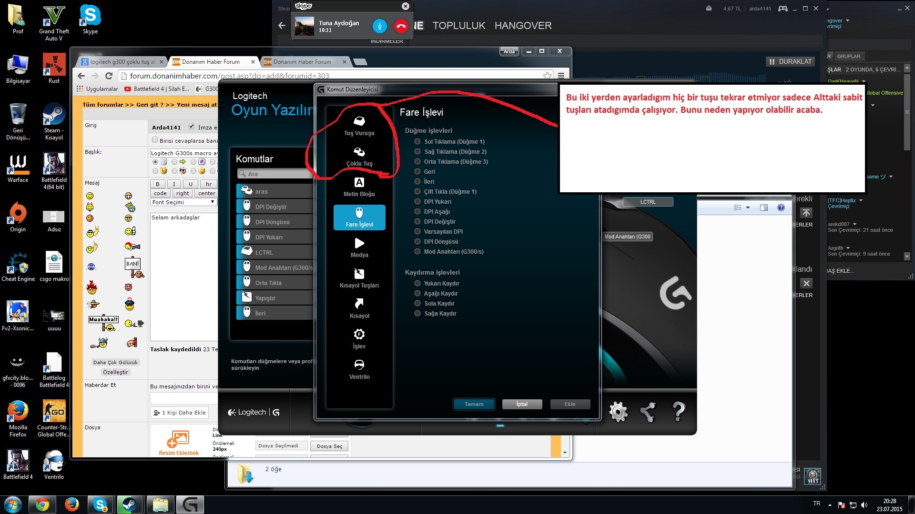The height and width of the screenshot is (514, 915).
Task: Bookmark page with the star icon
Action: coord(547,76)
